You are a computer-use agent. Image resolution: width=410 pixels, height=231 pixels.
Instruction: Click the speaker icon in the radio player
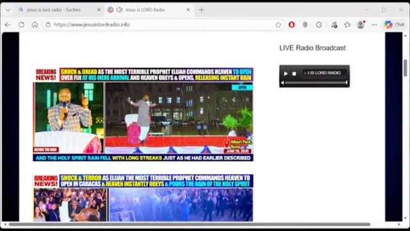click(283, 83)
